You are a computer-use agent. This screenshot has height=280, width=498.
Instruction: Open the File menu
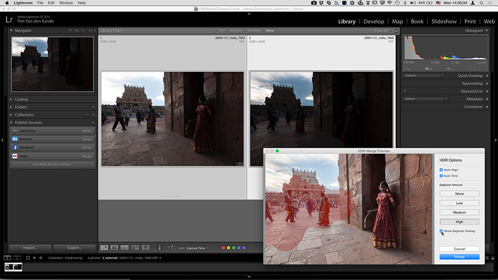coord(40,3)
